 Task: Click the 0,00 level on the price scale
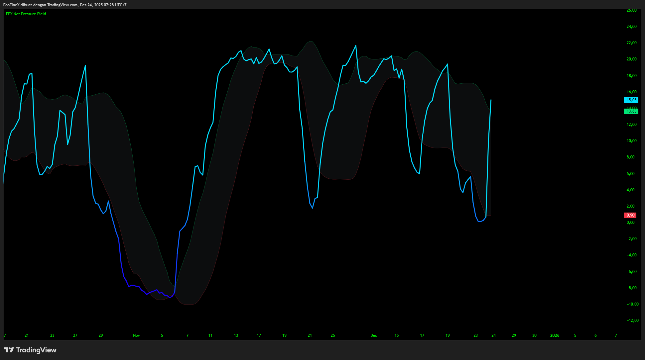[x=630, y=223]
